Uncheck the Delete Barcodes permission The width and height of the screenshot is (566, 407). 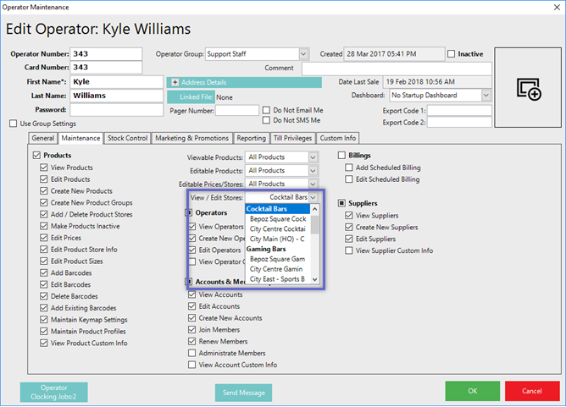(x=44, y=296)
